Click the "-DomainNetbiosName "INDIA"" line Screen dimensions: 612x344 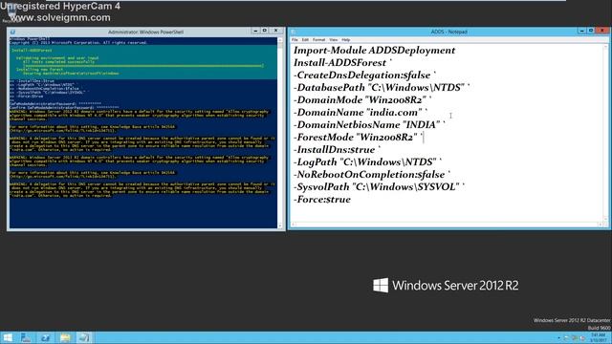(x=369, y=125)
